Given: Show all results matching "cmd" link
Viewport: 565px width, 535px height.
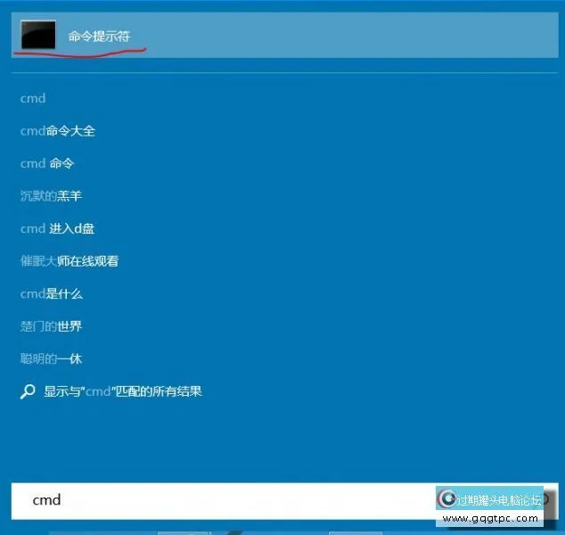Looking at the screenshot, I should tap(123, 391).
